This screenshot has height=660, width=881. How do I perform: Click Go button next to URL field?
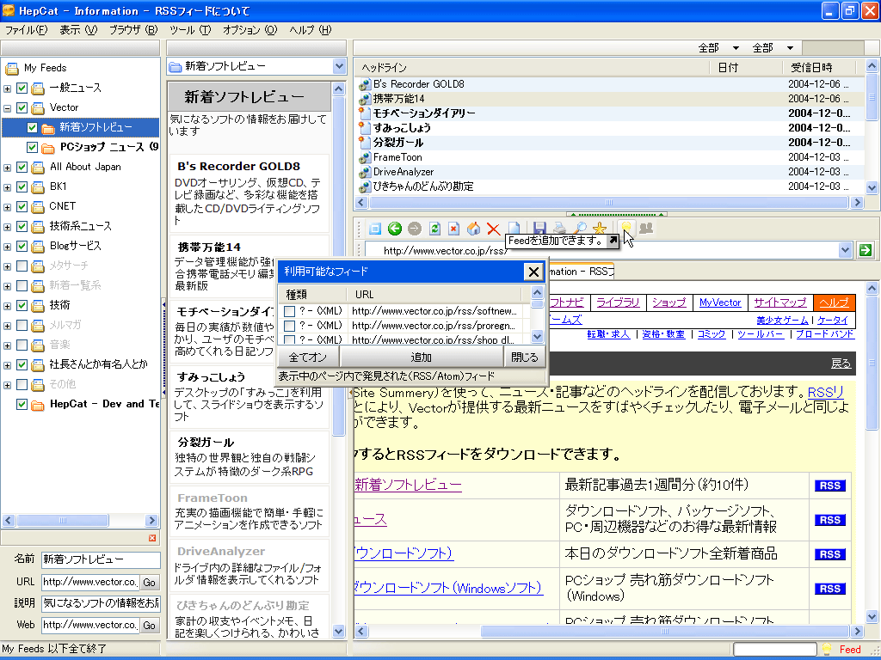[150, 583]
